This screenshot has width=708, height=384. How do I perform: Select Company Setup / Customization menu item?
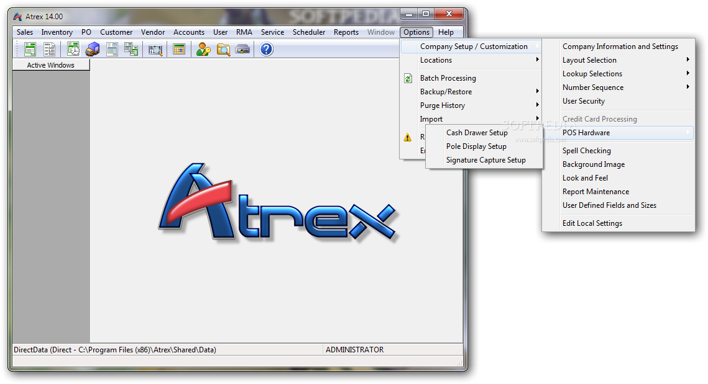tap(471, 47)
